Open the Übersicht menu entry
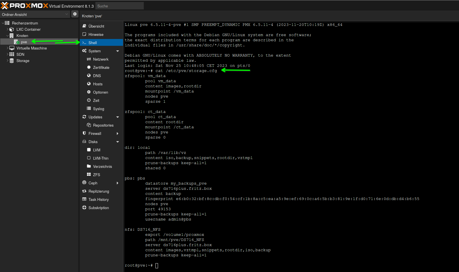Screen dimensions: 459x272 101,26
